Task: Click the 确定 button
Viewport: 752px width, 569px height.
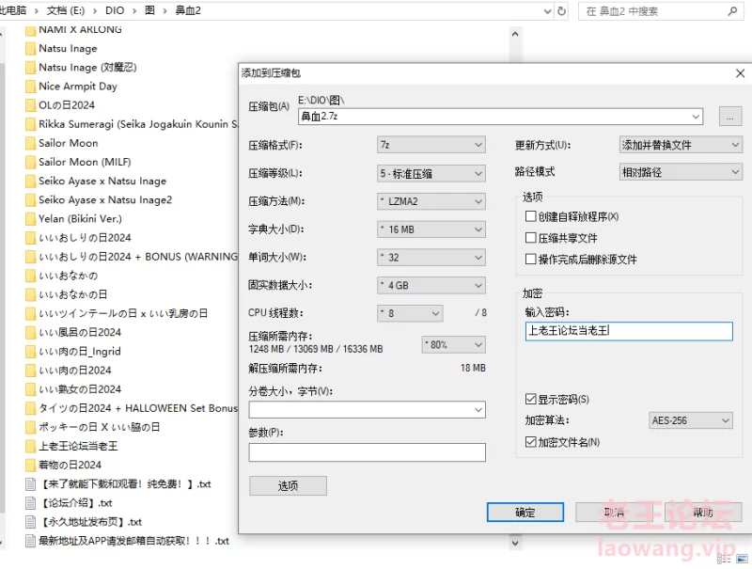Action: coord(525,512)
